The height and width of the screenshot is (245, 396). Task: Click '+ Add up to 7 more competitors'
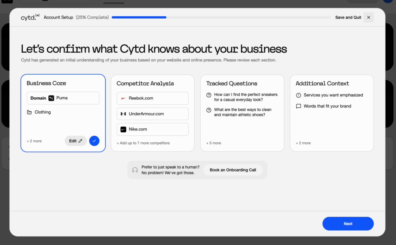(143, 143)
